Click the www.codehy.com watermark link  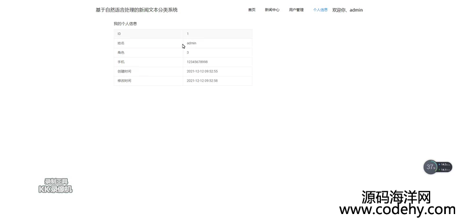[x=397, y=209]
